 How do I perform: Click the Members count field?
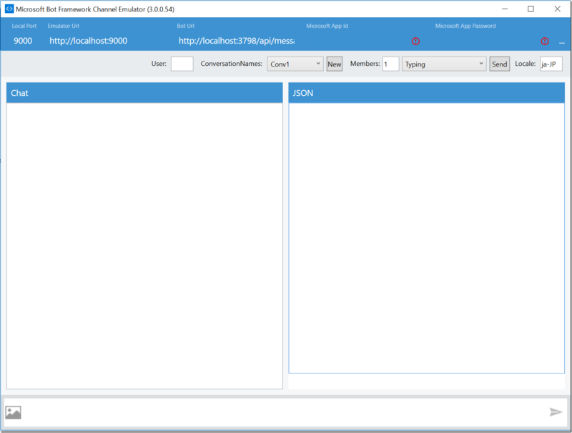point(390,64)
